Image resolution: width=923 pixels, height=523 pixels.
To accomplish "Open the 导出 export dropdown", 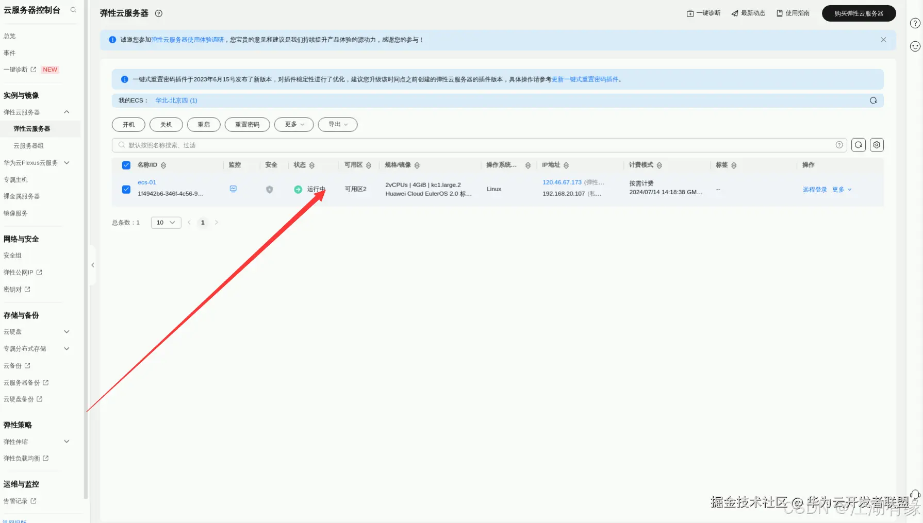I will tap(338, 125).
